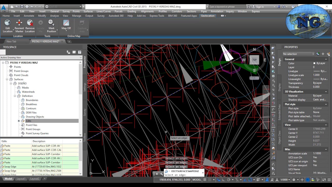Collapse the General section in Properties
Viewport: 332px width, 187px height.
tap(326, 59)
